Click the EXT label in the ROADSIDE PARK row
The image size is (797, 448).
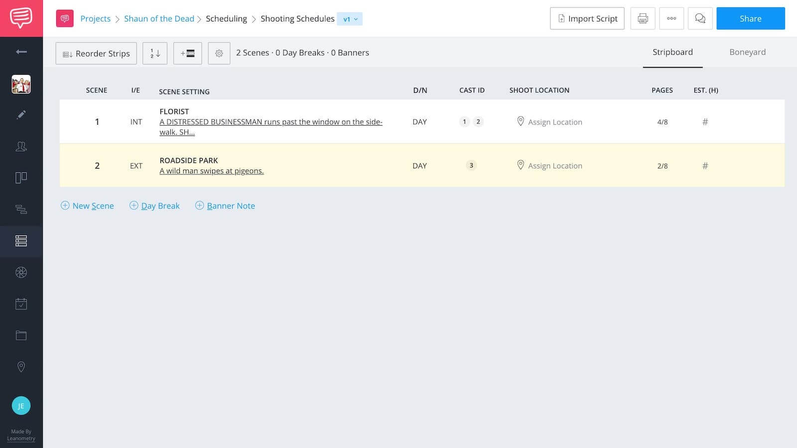[136, 166]
